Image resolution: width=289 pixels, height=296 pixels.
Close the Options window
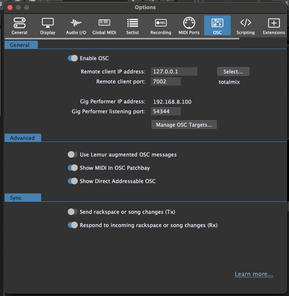click(x=10, y=7)
